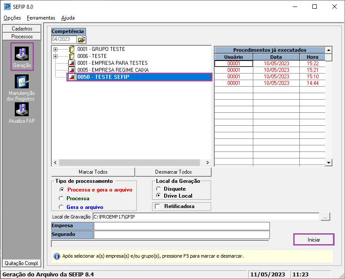The image size is (345, 279).
Task: Click the 15:21 hour cell
Action: pos(312,70)
